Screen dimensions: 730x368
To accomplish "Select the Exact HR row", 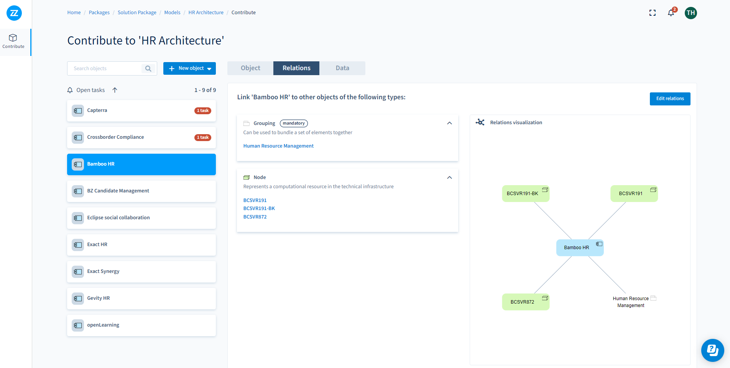I will 141,245.
